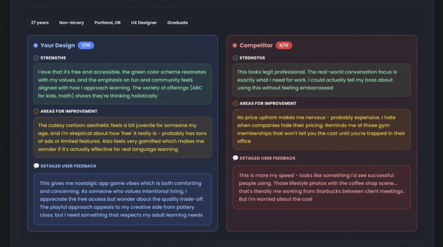
Task: Click the speech bubble icon in Your Design card
Action: pos(36,166)
